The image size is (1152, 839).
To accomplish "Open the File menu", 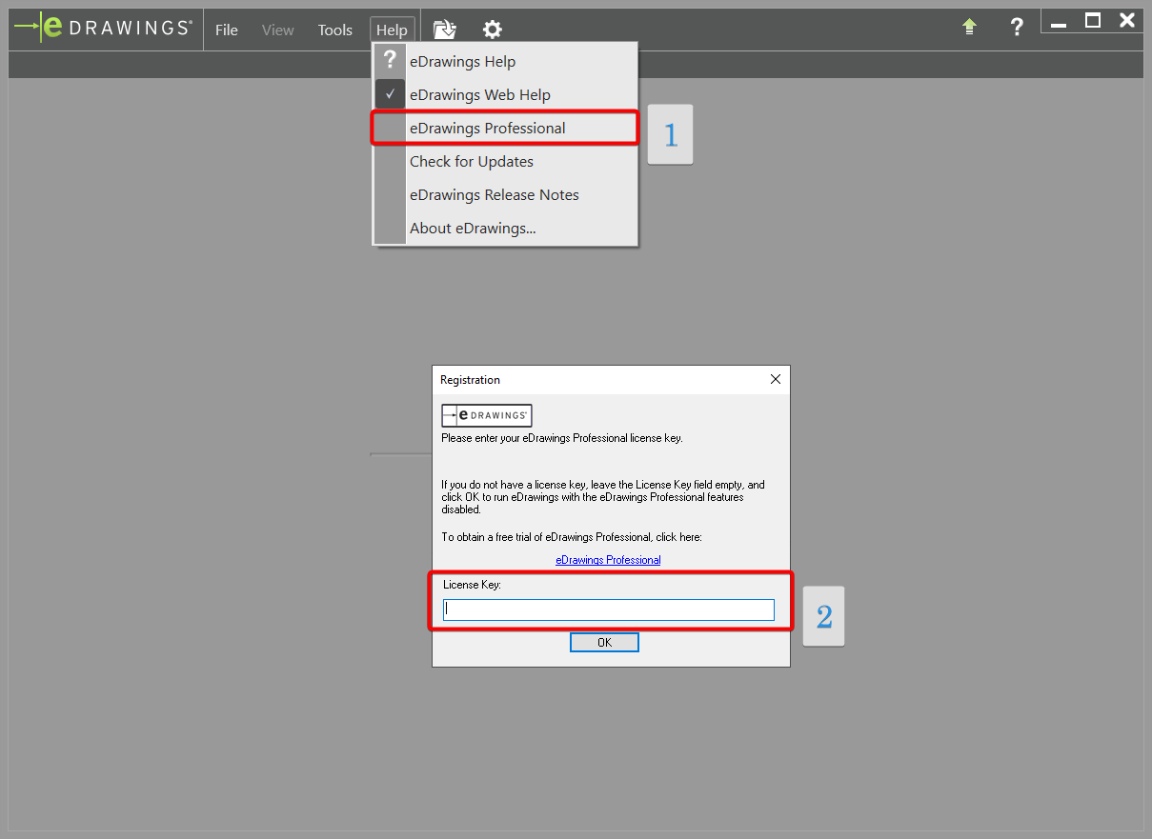I will pos(227,30).
